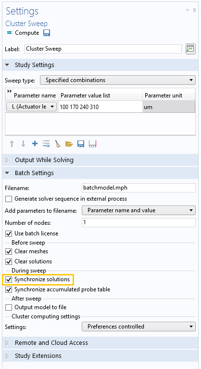Open the Preferences controlled Settings dropdown
Viewport: 201px width, 369px height.
(x=138, y=327)
